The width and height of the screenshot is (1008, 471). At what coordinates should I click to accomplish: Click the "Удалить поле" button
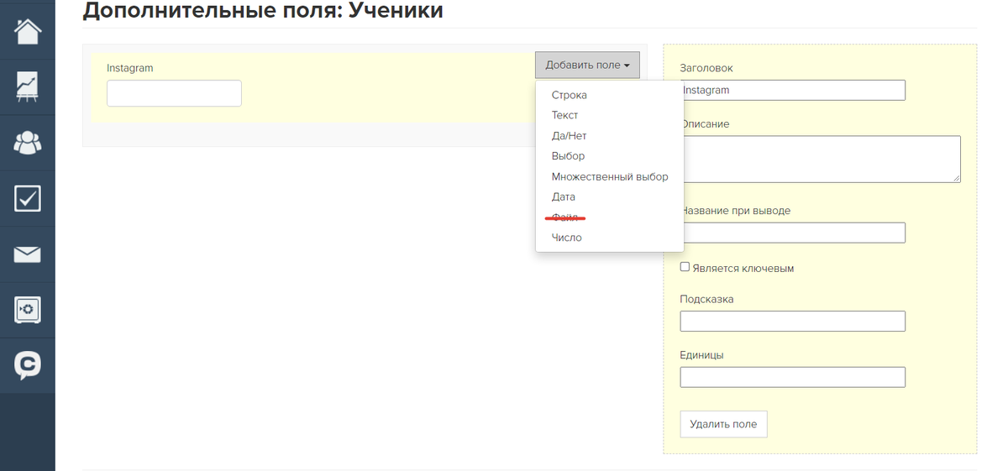723,424
